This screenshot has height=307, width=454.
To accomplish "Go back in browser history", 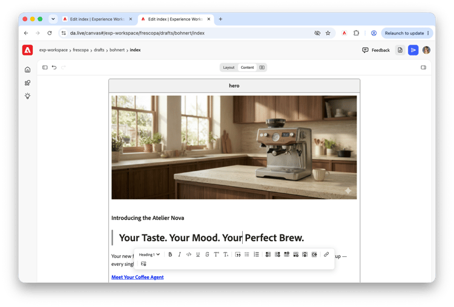I will pyautogui.click(x=26, y=33).
